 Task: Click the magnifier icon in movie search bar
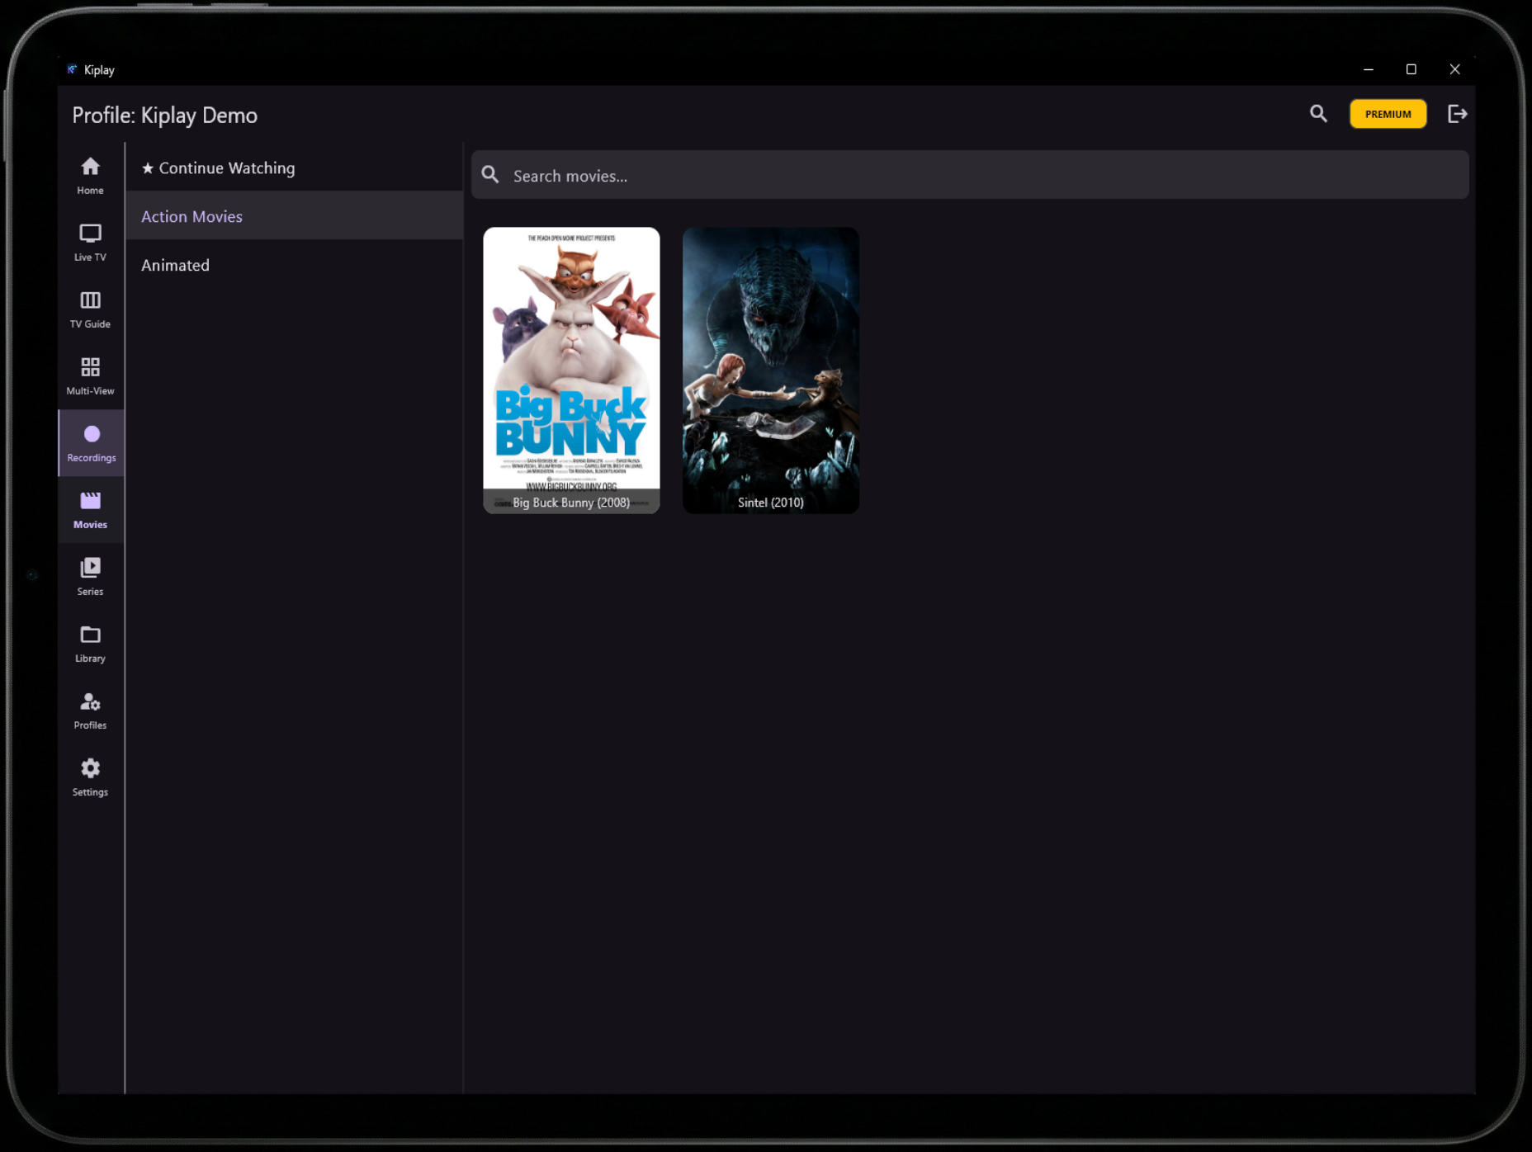tap(490, 175)
